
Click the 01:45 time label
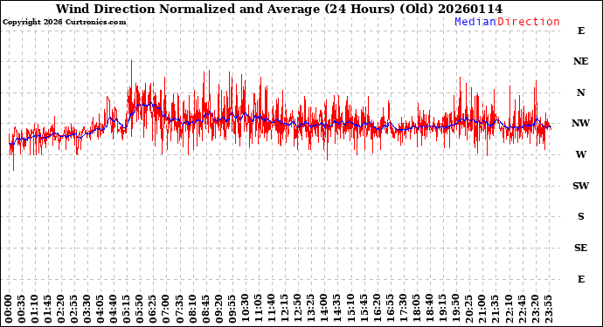pyautogui.click(x=48, y=309)
